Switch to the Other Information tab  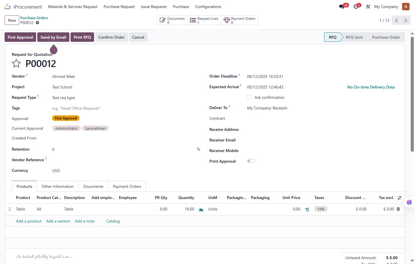(x=58, y=186)
